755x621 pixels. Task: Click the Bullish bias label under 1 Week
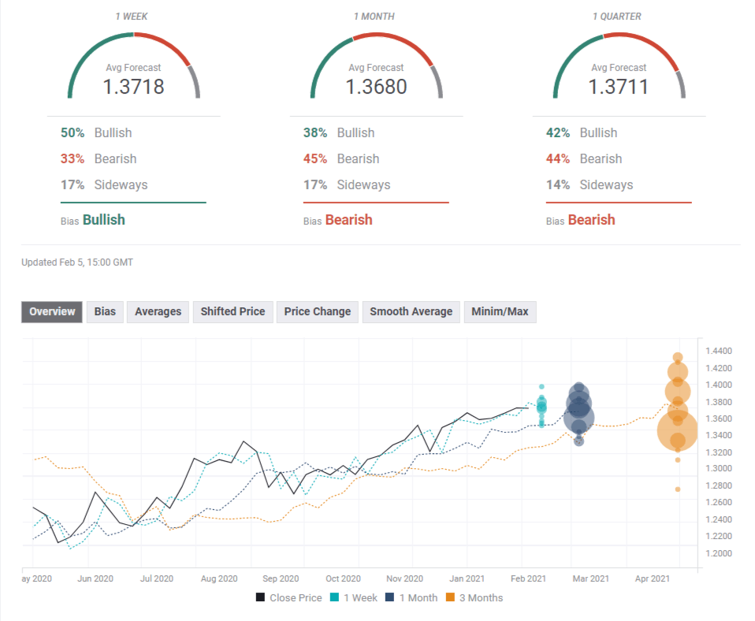pos(103,220)
